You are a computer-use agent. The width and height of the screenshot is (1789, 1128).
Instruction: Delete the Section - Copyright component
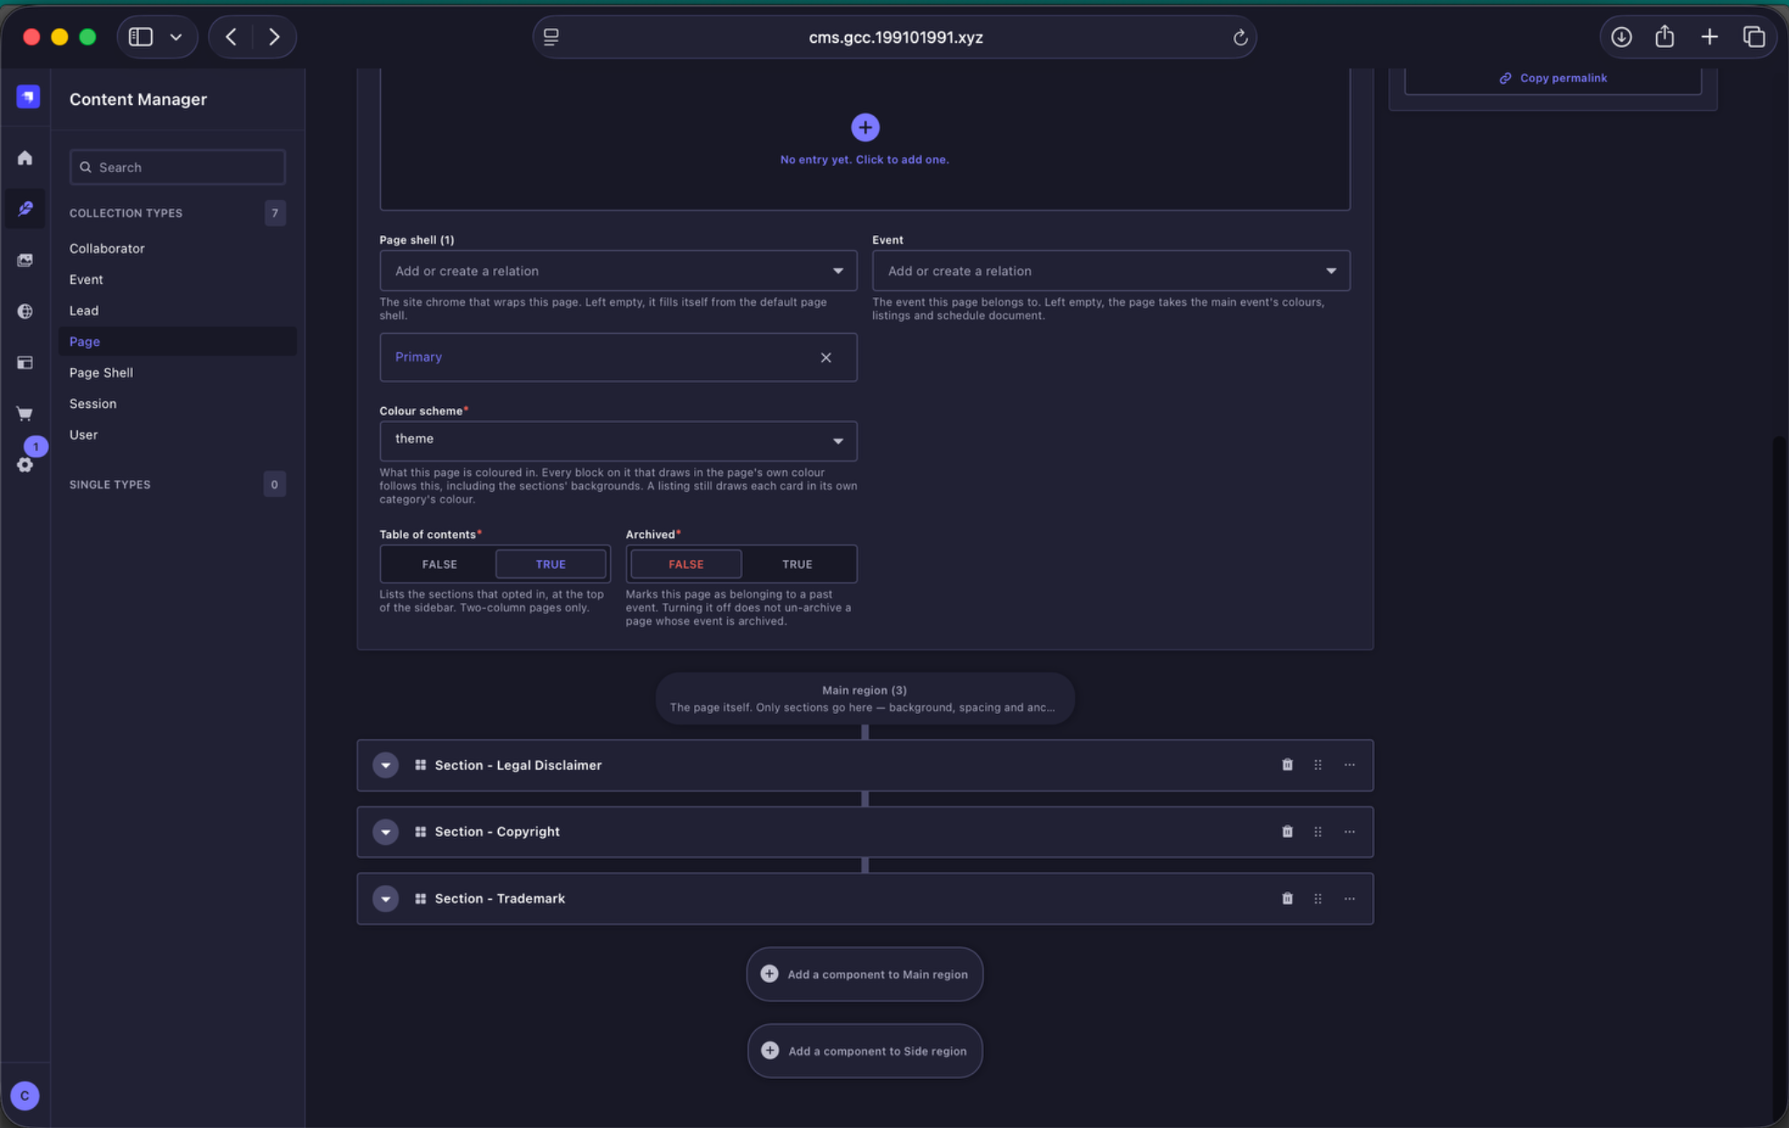(x=1287, y=832)
